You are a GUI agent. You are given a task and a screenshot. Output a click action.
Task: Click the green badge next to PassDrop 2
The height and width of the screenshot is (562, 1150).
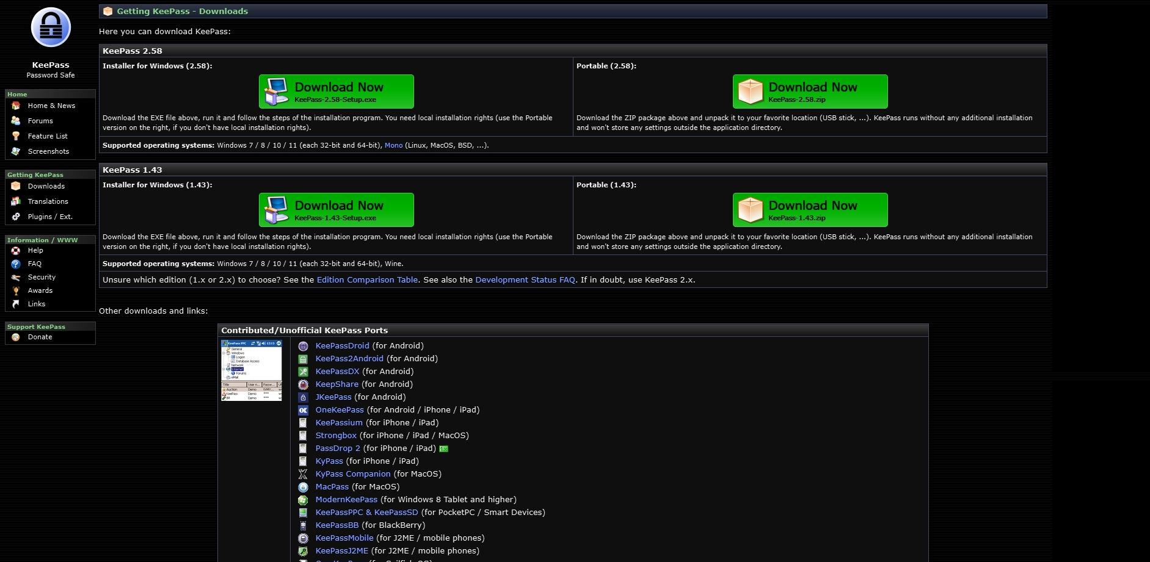pyautogui.click(x=444, y=449)
